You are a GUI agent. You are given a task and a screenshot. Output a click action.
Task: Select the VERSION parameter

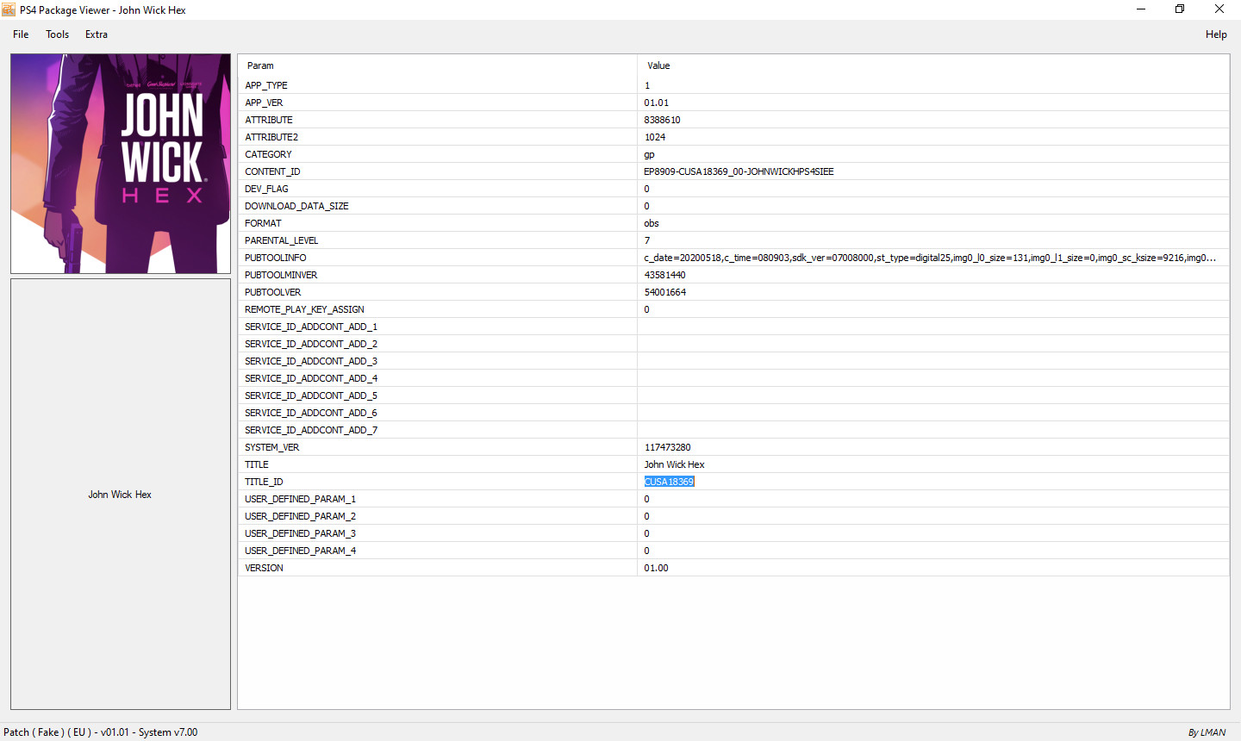(x=264, y=568)
